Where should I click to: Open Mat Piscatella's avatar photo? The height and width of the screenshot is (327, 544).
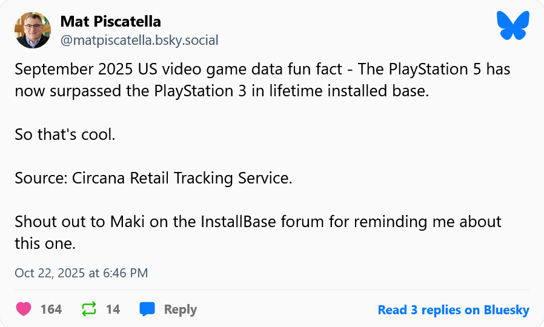(33, 30)
